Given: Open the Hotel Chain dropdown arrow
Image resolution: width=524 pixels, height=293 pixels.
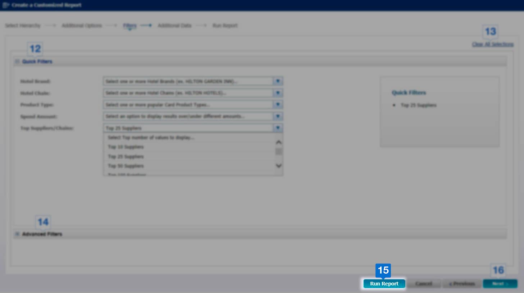Looking at the screenshot, I should coord(278,93).
